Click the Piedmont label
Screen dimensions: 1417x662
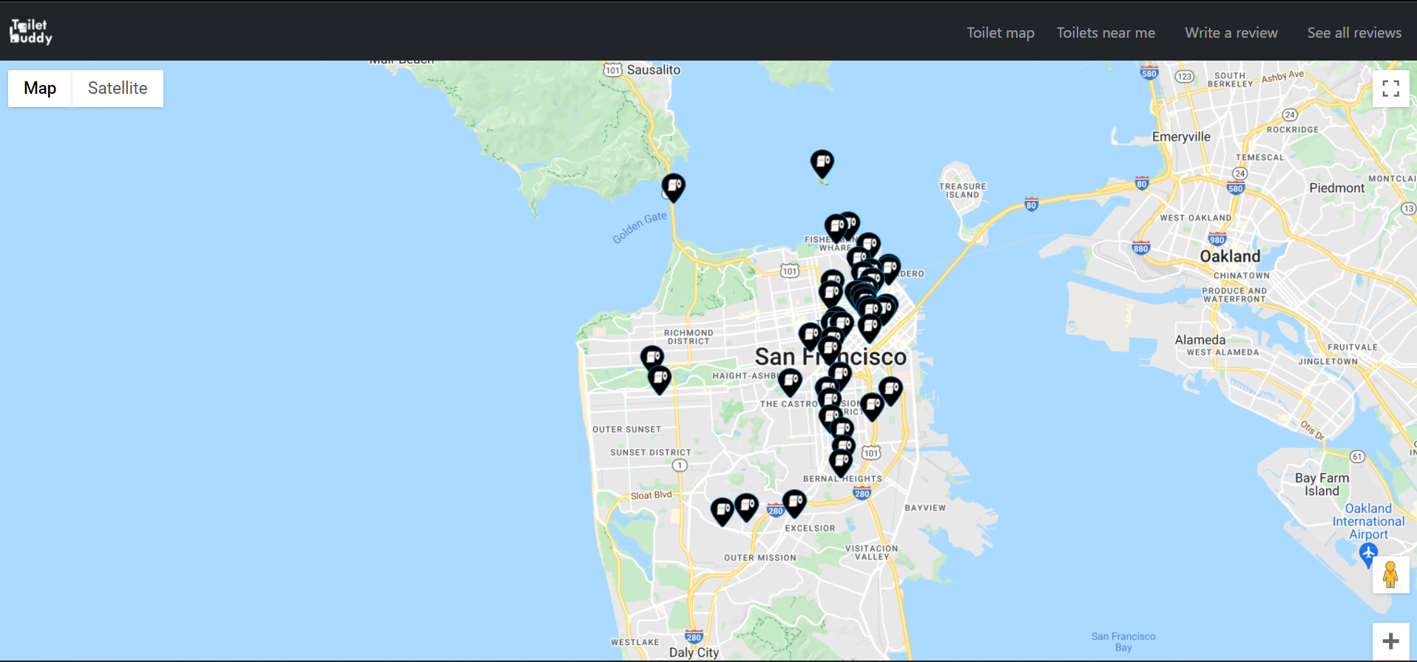(1336, 188)
